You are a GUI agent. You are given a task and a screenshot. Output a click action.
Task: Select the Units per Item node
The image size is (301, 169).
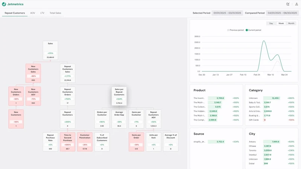tap(154, 142)
